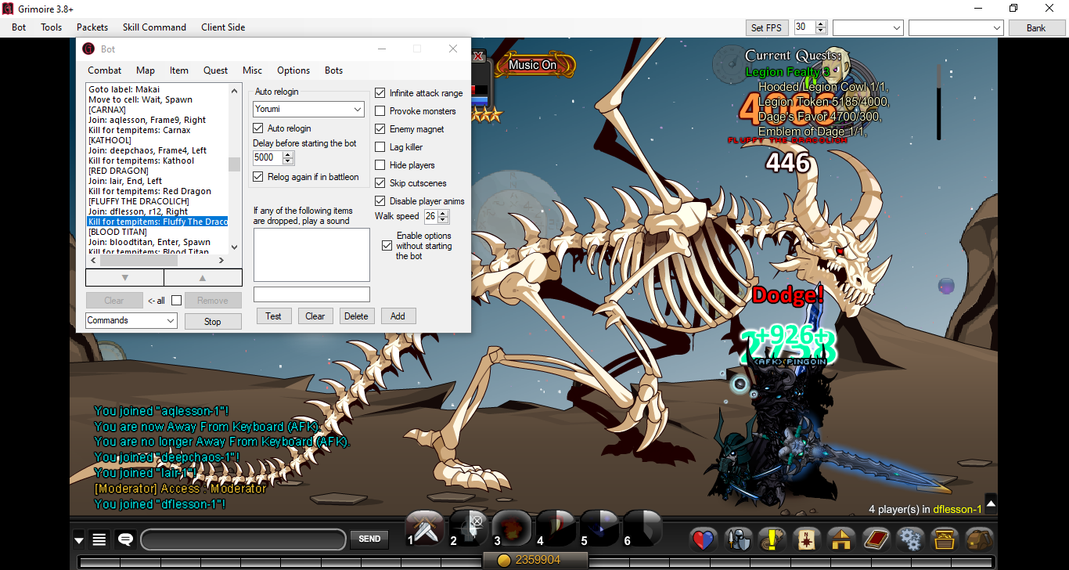Open the first empty dropdown beside FPS field
The width and height of the screenshot is (1069, 570).
[869, 27]
